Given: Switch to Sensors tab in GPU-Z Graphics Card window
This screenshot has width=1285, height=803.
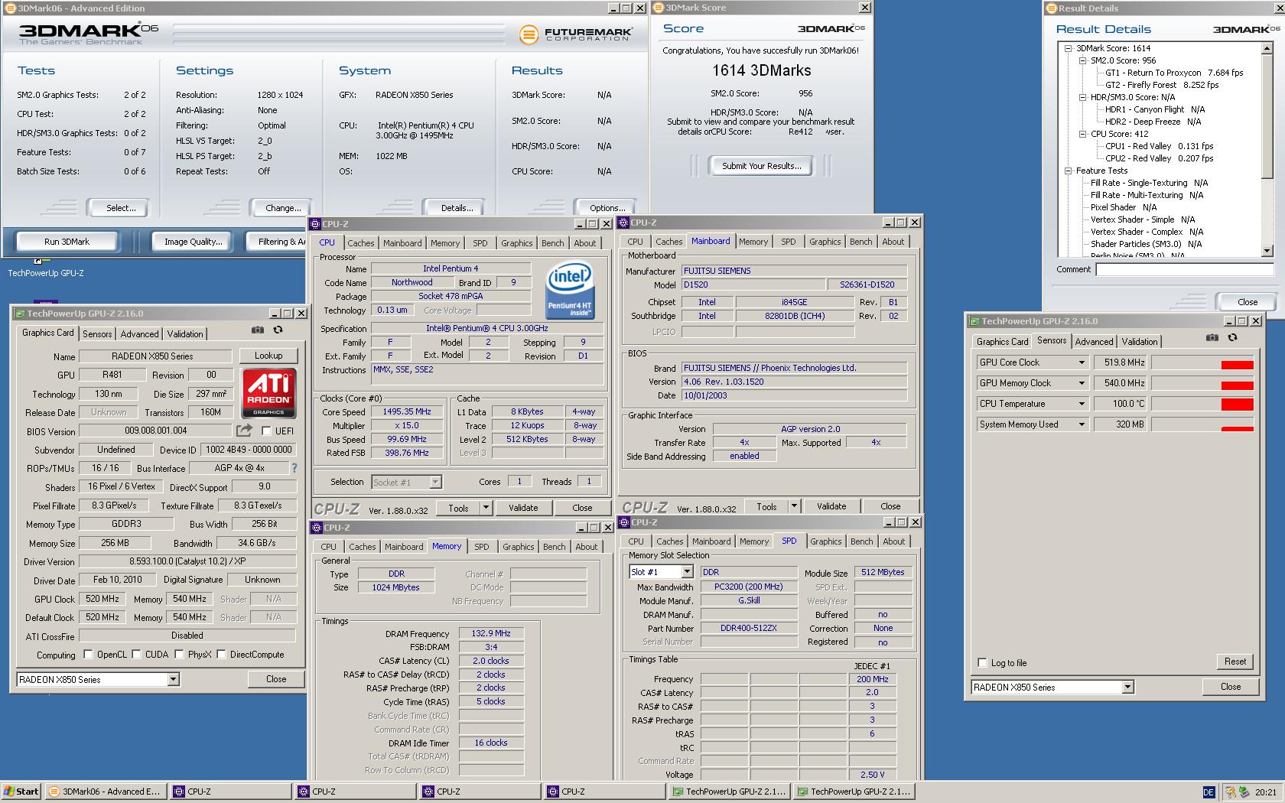Looking at the screenshot, I should pos(97,334).
